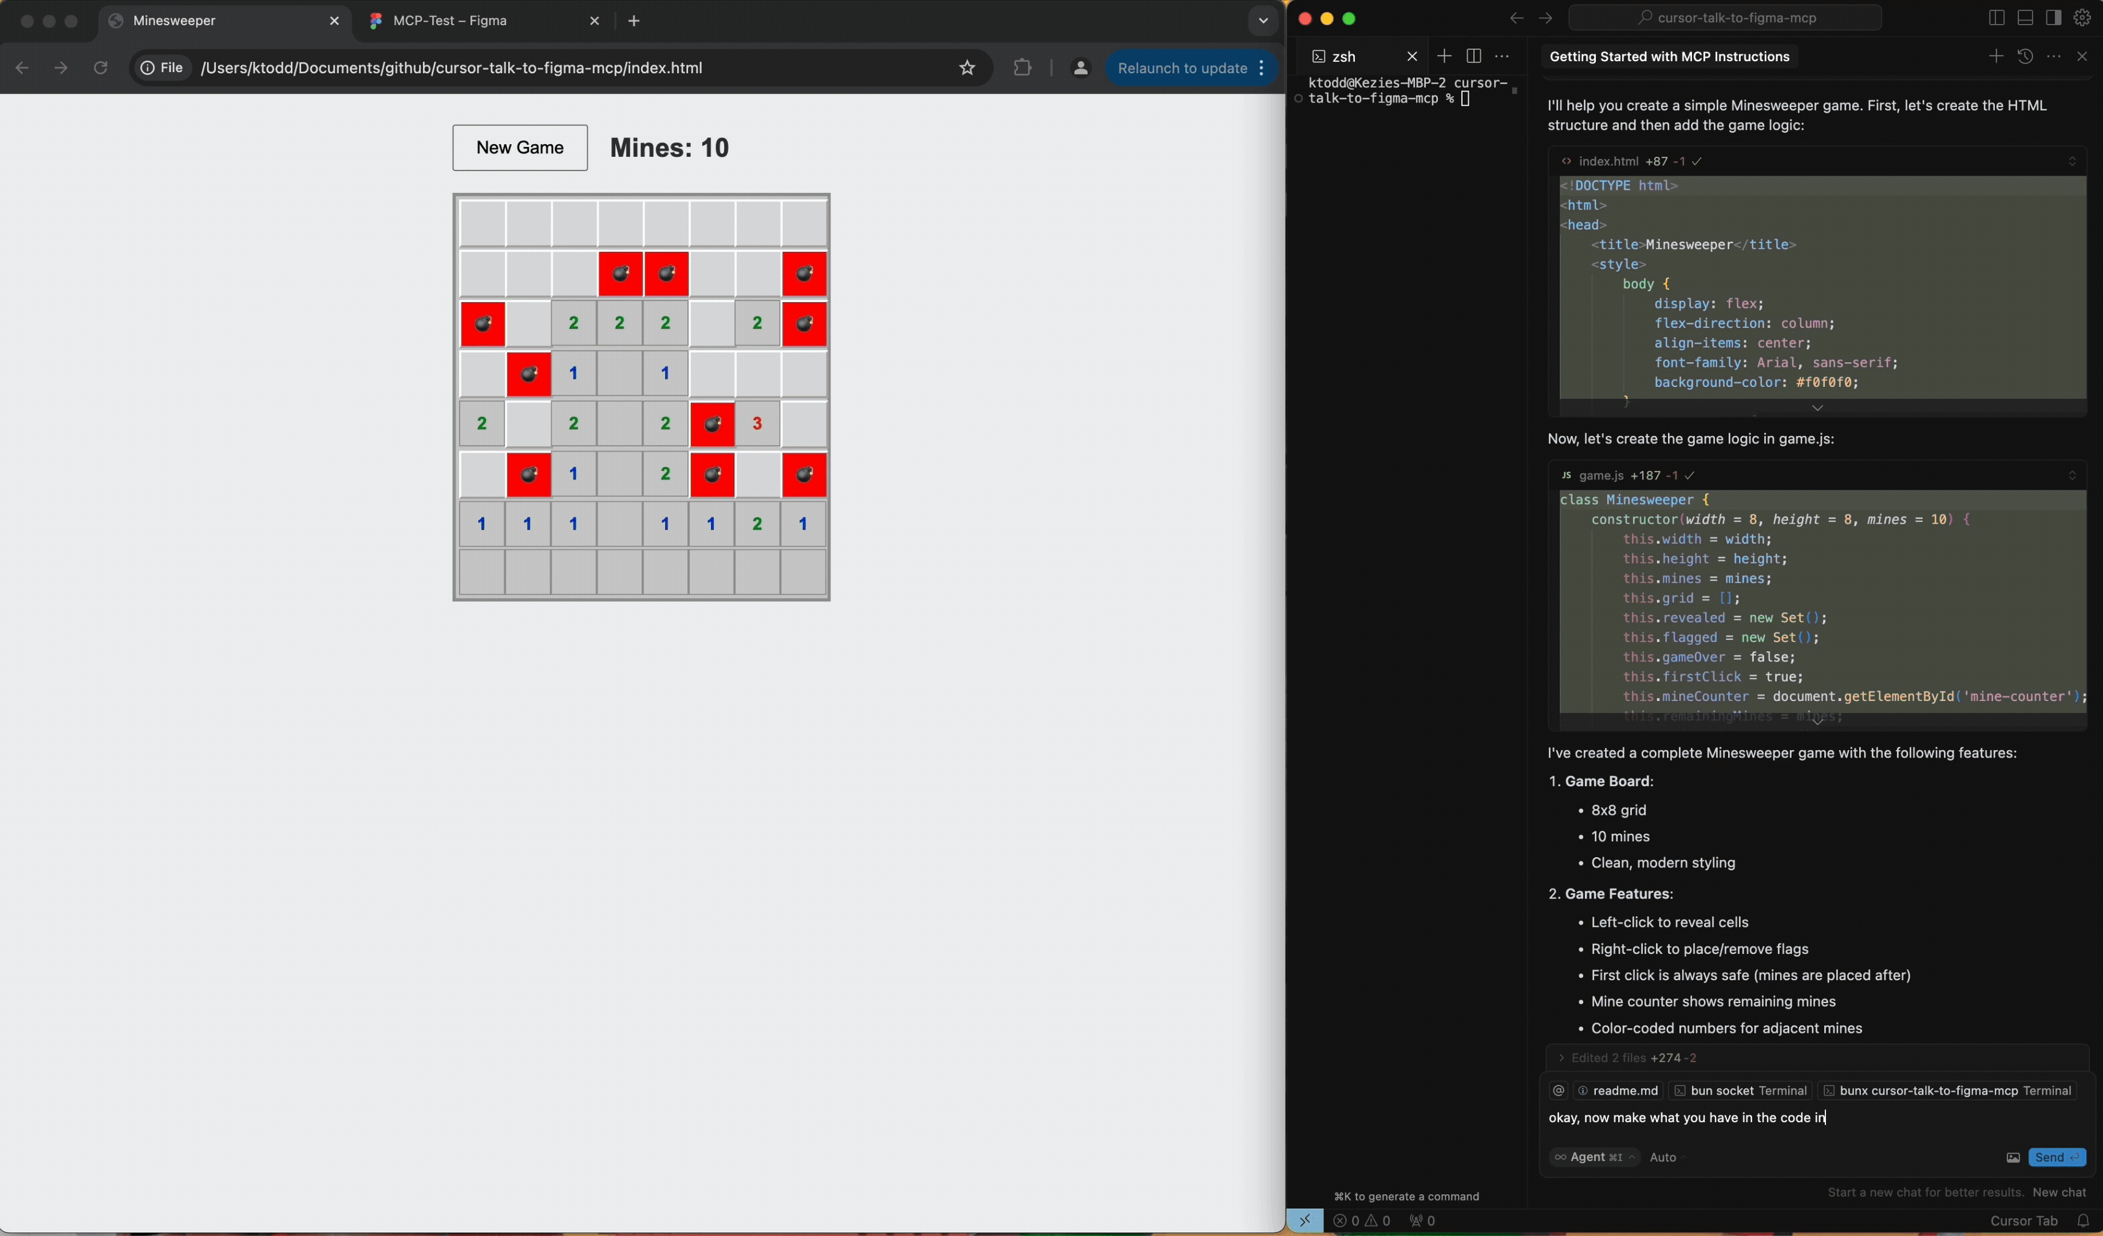This screenshot has height=1236, width=2103.
Task: Open notifications via the bell icon
Action: [x=2087, y=1220]
